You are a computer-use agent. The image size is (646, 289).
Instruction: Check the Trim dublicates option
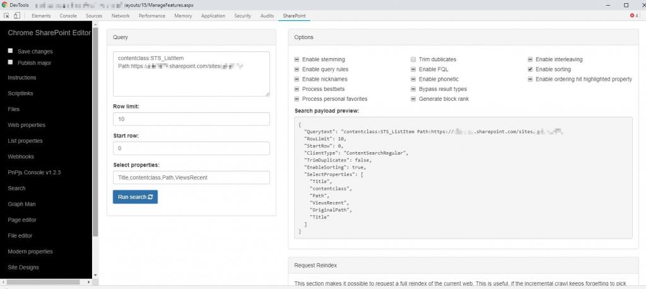(414, 59)
